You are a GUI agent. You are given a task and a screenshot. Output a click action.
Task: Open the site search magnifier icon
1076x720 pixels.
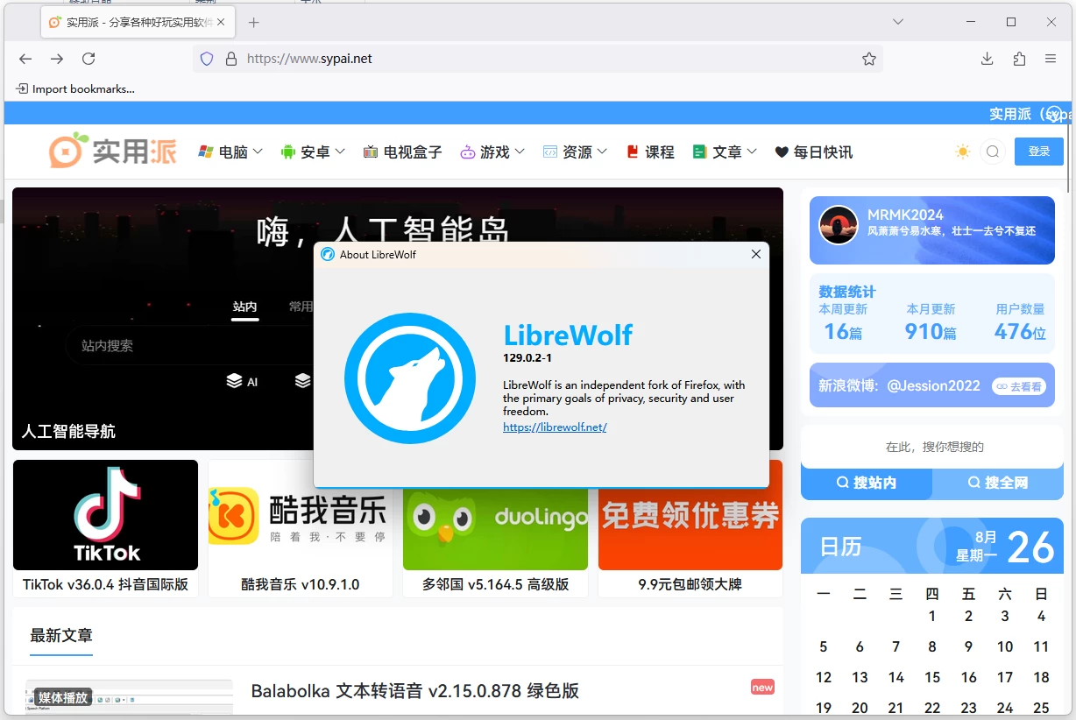[x=992, y=151]
